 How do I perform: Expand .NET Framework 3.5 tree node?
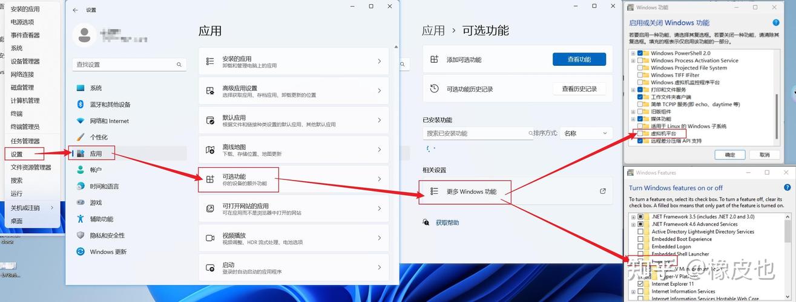click(x=633, y=217)
